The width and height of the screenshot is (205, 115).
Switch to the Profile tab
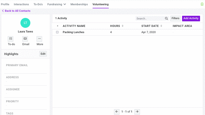pyautogui.click(x=5, y=4)
